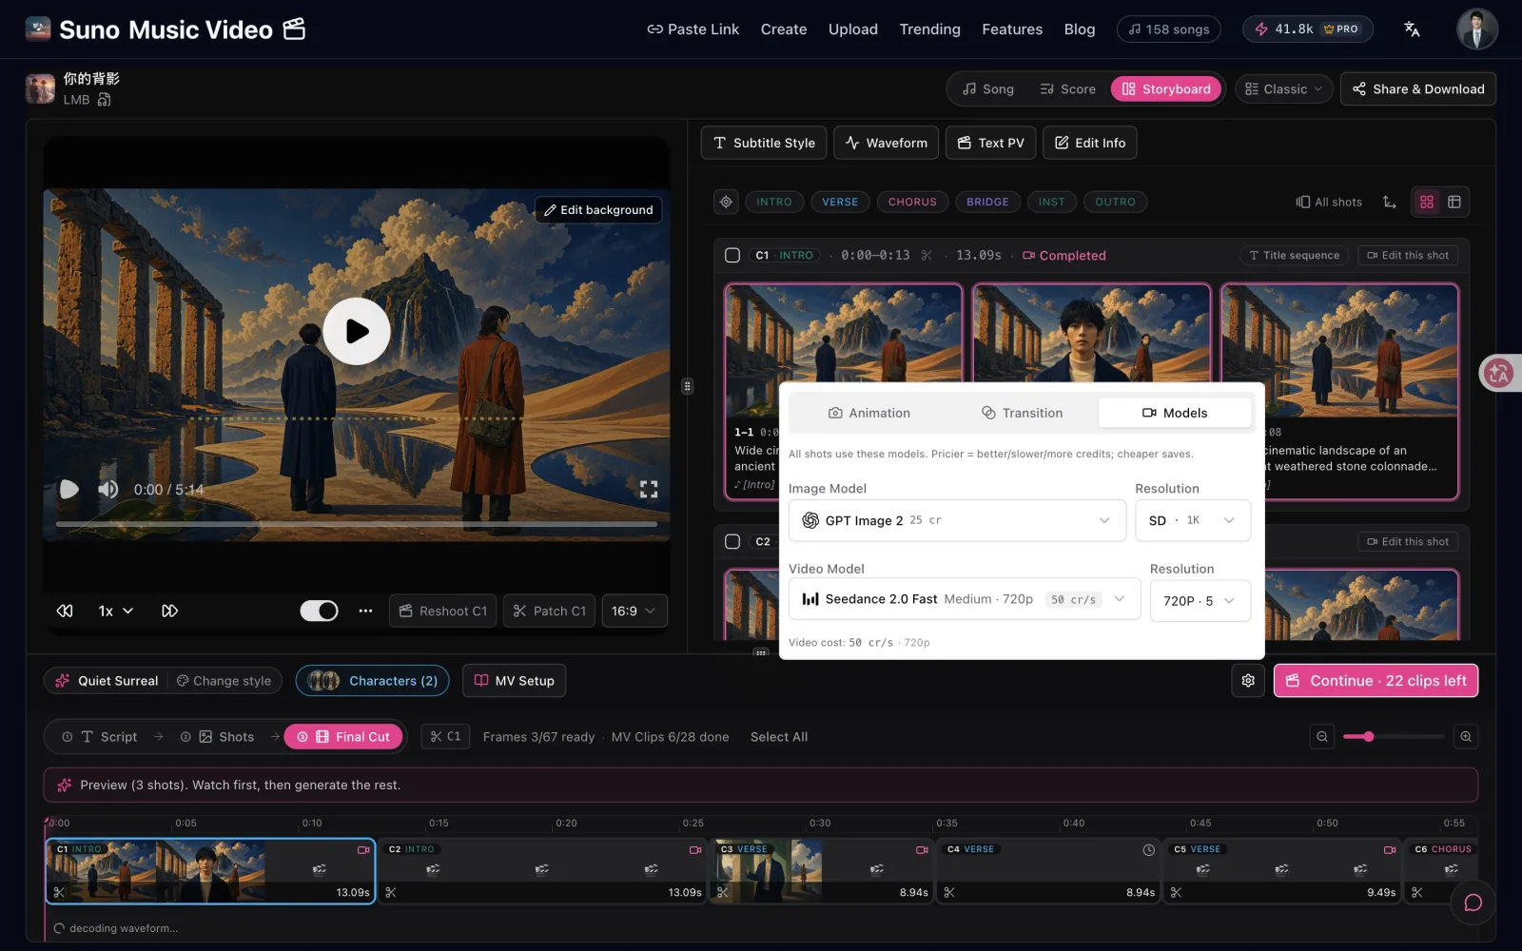Open the Song view tab
Viewport: 1522px width, 951px height.
pyautogui.click(x=987, y=88)
